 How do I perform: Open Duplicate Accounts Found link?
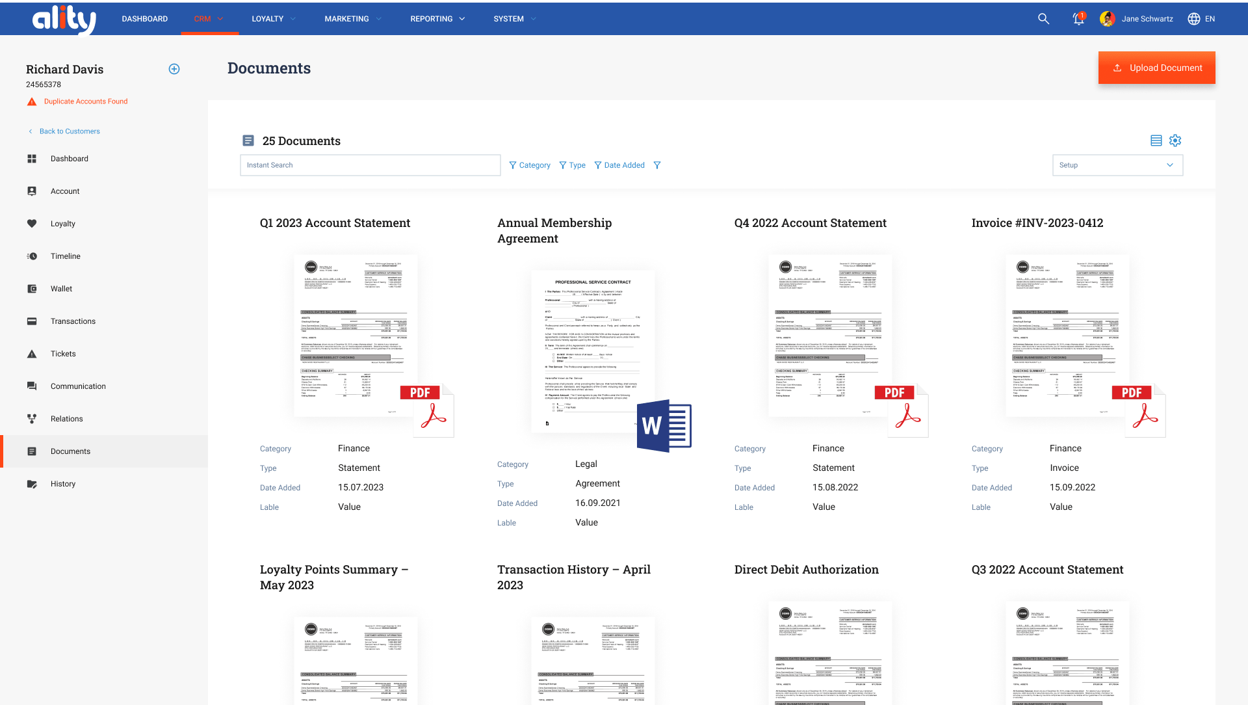coord(86,101)
